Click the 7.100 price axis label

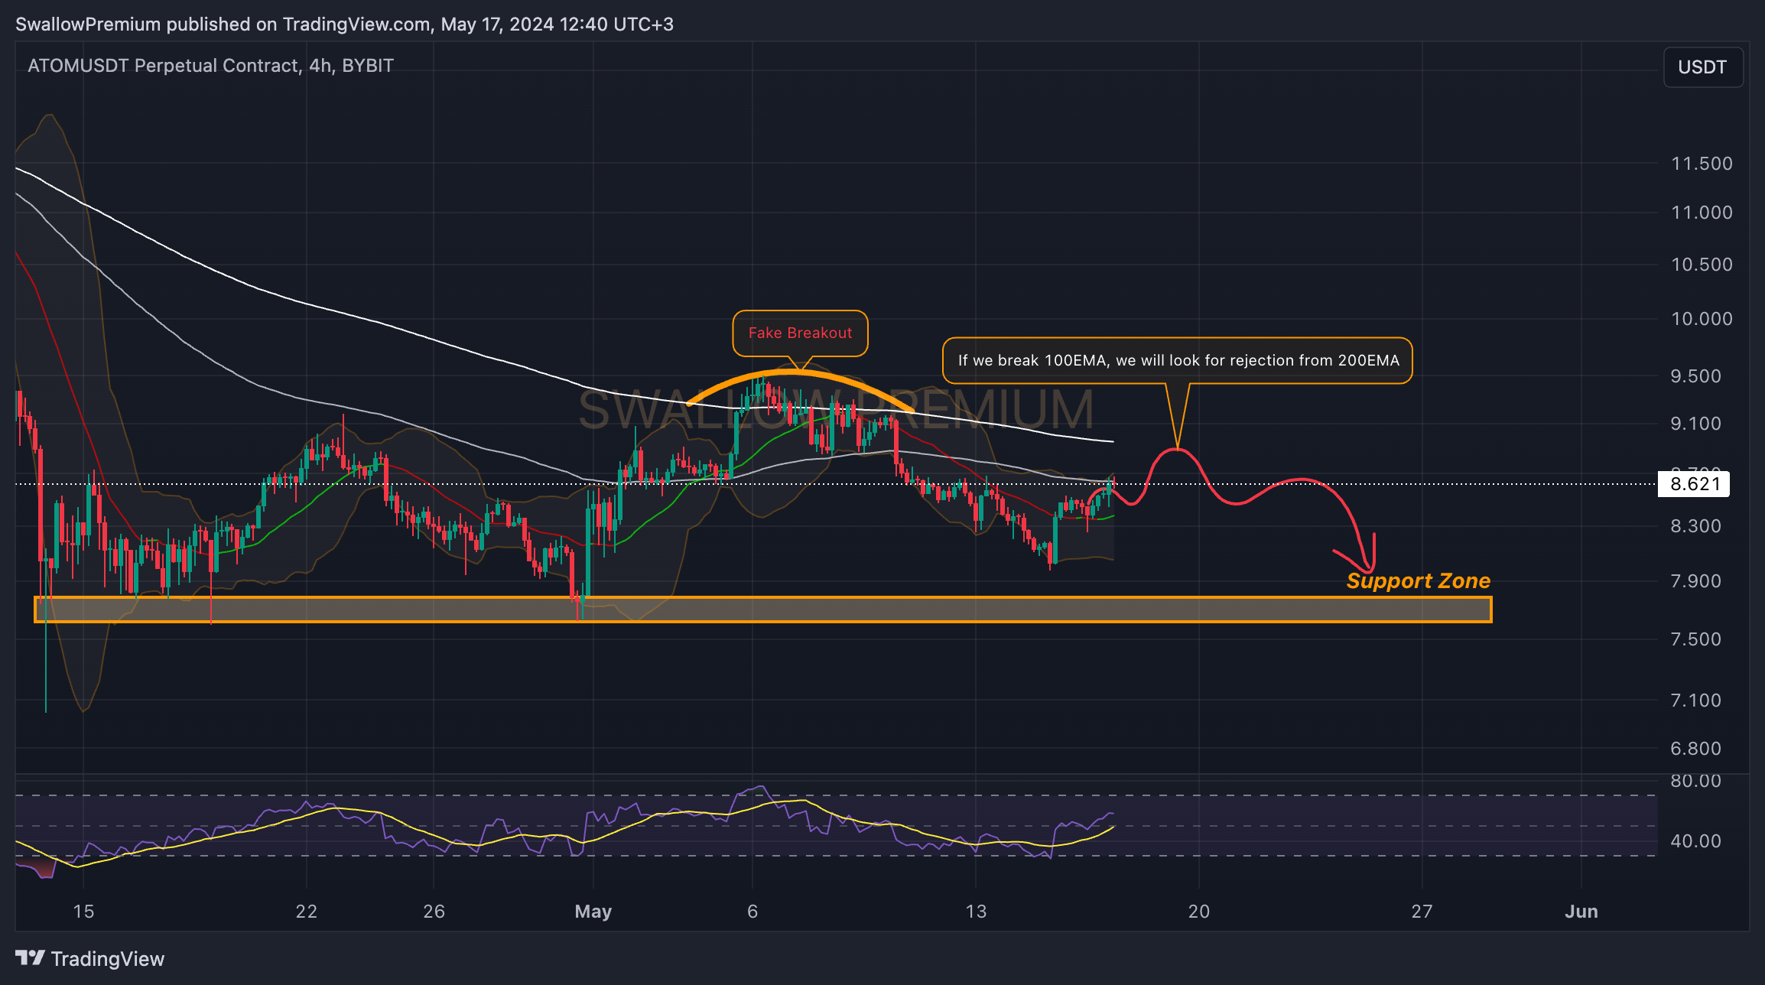(1695, 701)
